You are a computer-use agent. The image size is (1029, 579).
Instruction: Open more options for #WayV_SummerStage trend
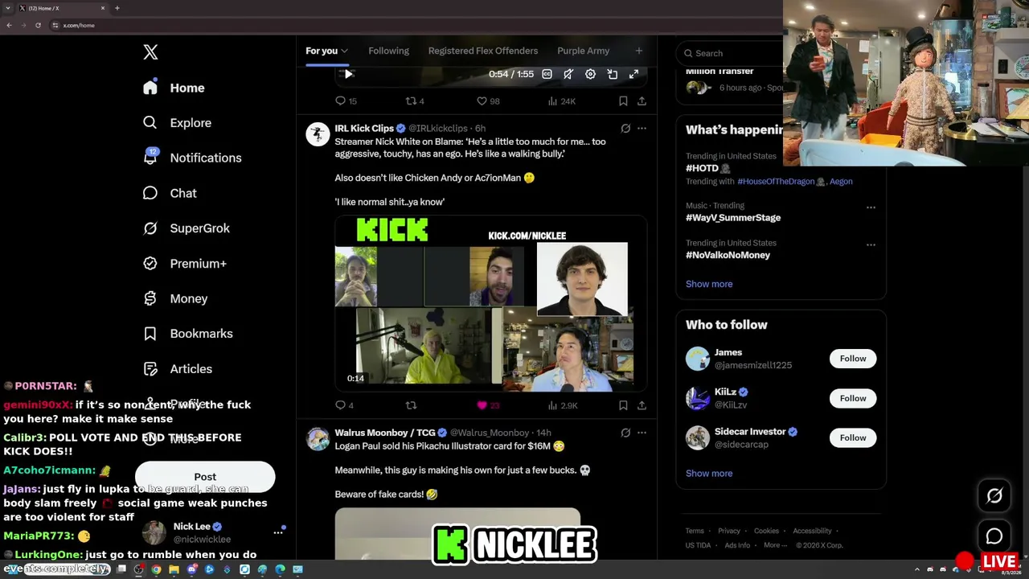point(871,207)
